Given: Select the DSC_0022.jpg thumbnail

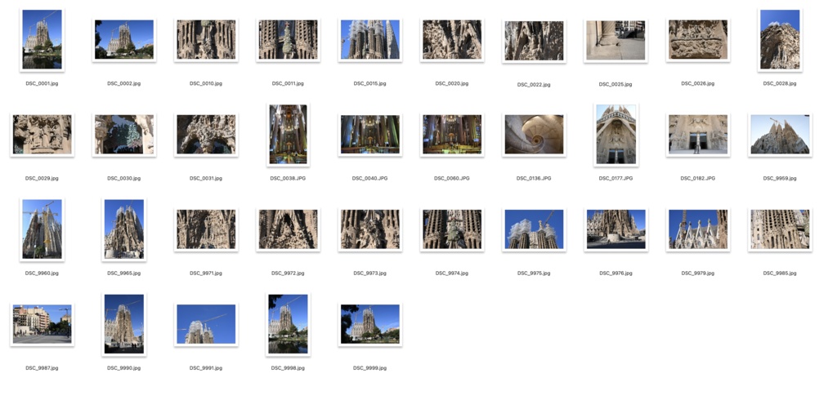Looking at the screenshot, I should (534, 41).
